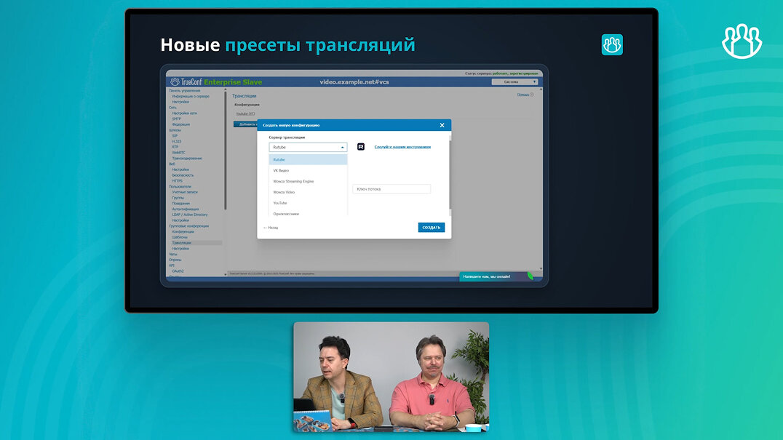Viewport: 783px width, 440px height.
Task: Select VK Видео from the server list
Action: click(x=308, y=171)
